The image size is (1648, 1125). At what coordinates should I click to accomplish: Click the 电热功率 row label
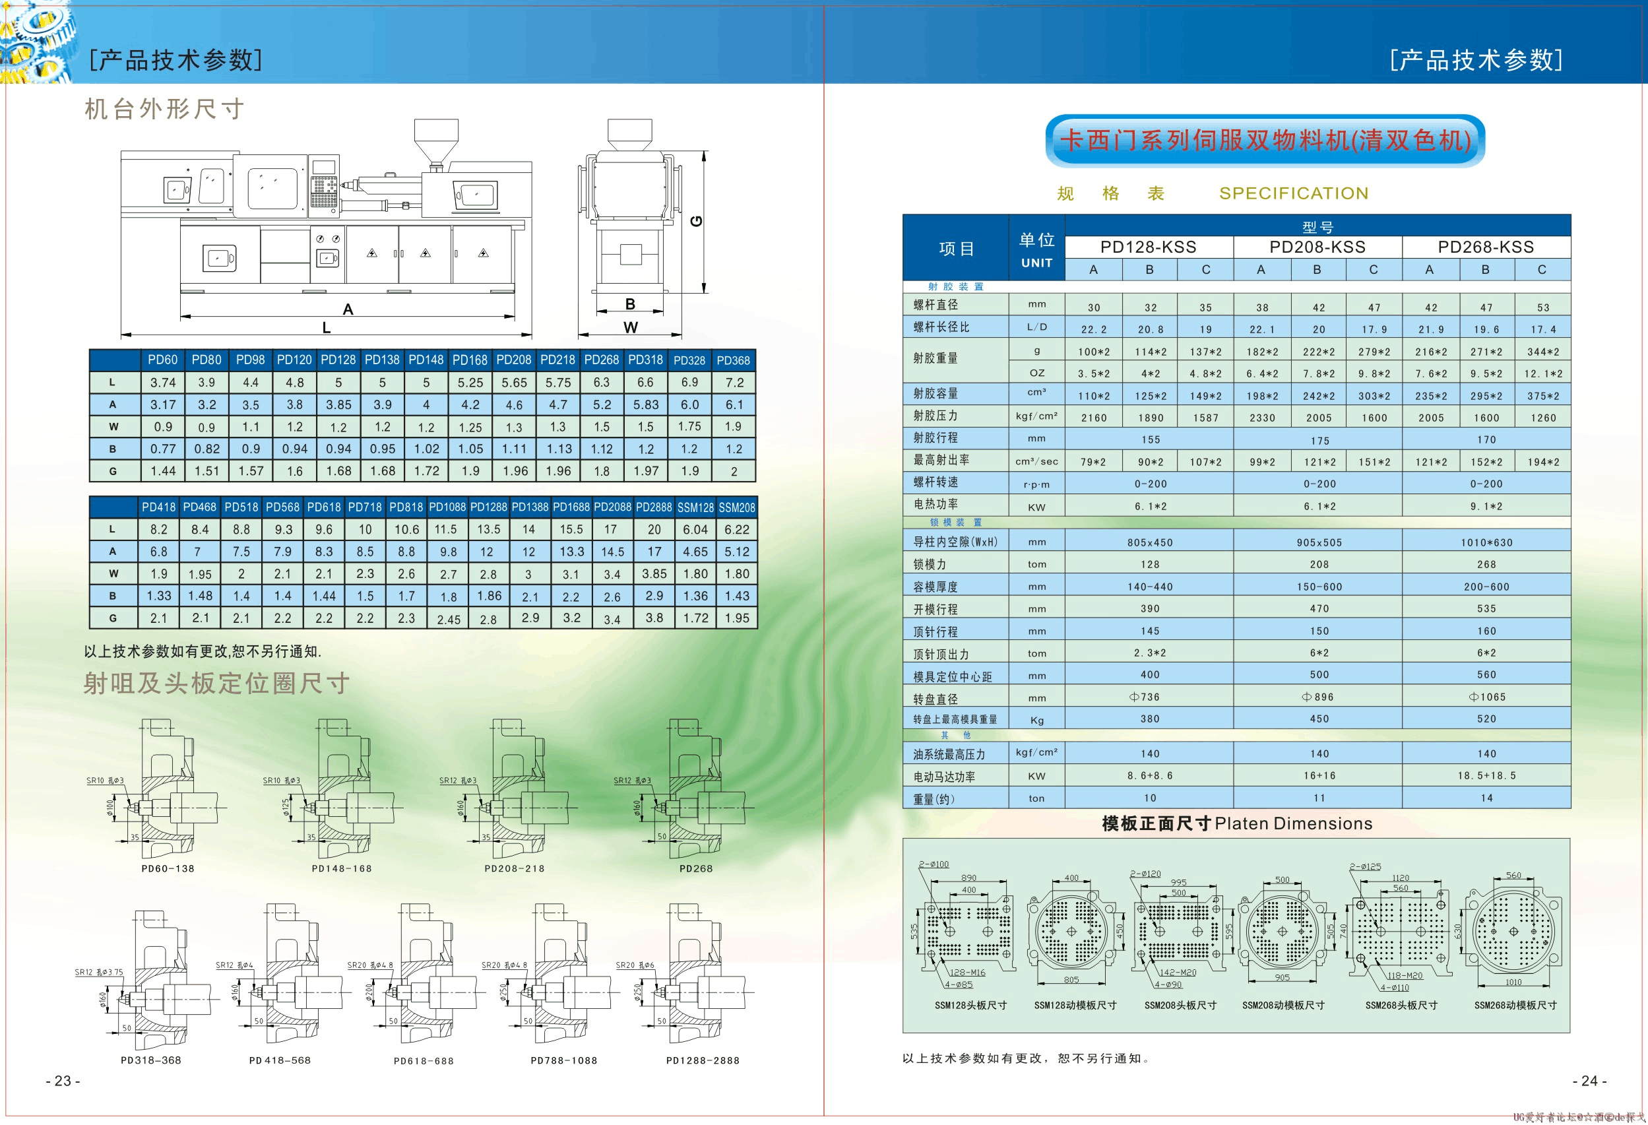tap(935, 503)
